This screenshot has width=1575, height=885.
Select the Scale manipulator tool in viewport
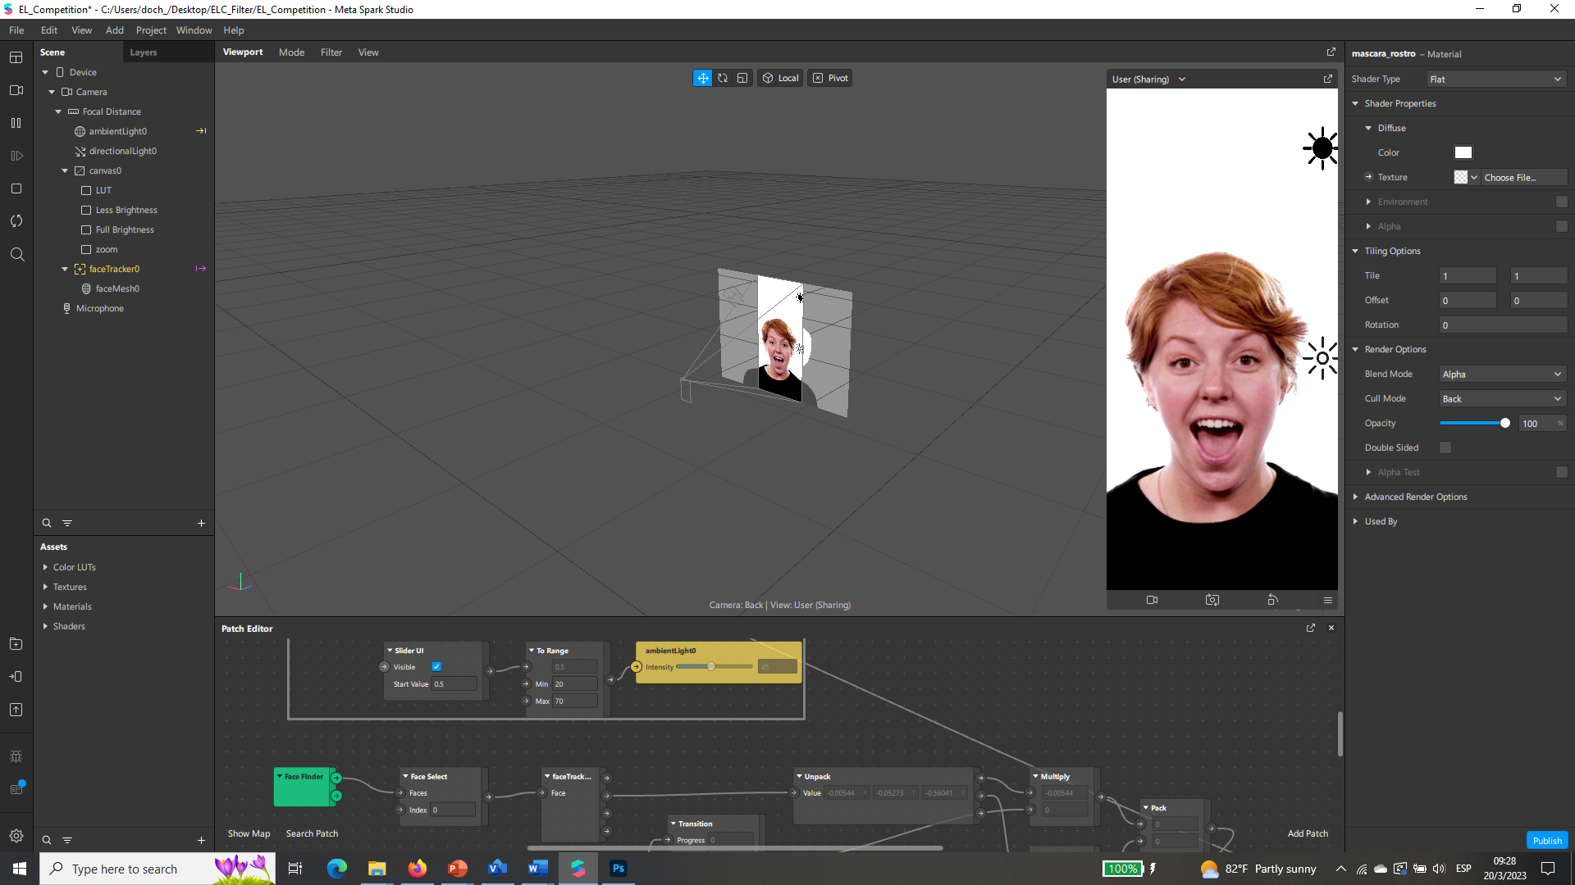pyautogui.click(x=742, y=78)
